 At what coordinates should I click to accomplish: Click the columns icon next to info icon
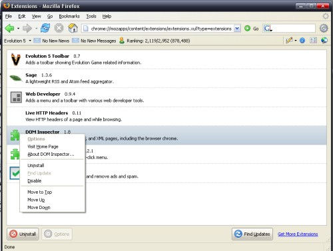tap(313, 41)
